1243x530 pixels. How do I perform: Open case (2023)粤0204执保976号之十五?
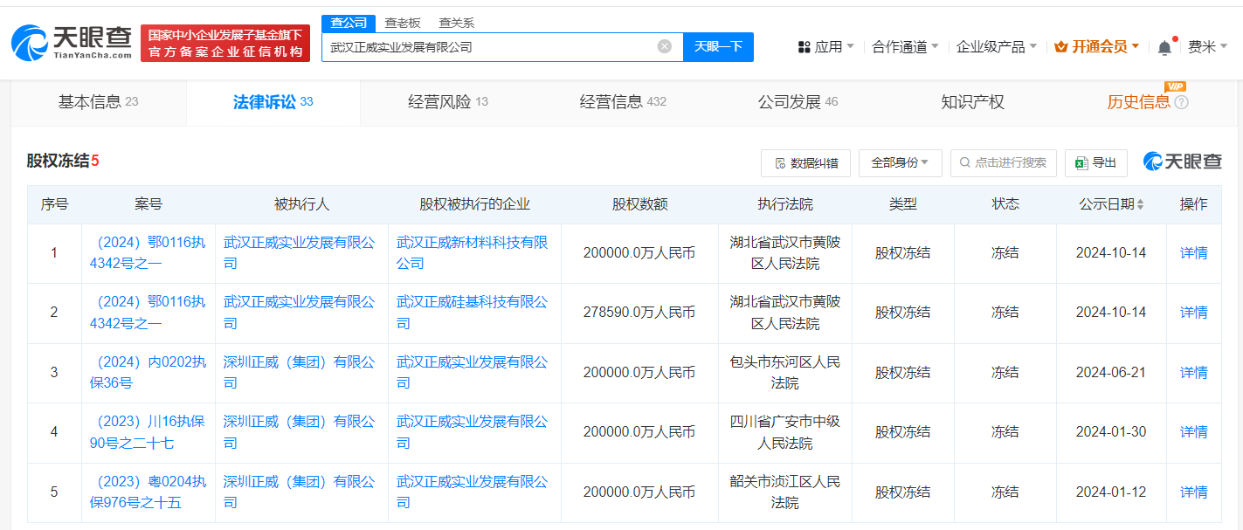tap(148, 492)
